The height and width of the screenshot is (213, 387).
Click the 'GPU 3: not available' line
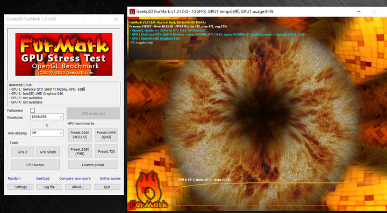click(x=25, y=98)
